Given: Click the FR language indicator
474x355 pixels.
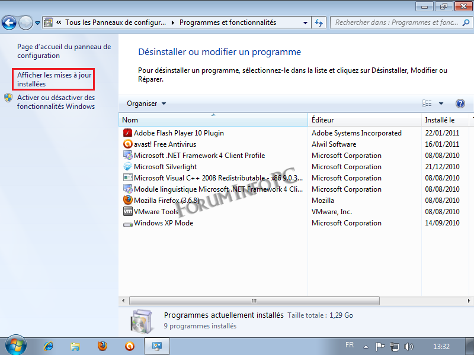Looking at the screenshot, I should [x=350, y=345].
